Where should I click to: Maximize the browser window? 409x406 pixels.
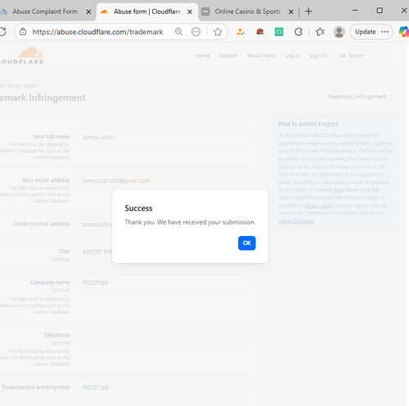(380, 11)
